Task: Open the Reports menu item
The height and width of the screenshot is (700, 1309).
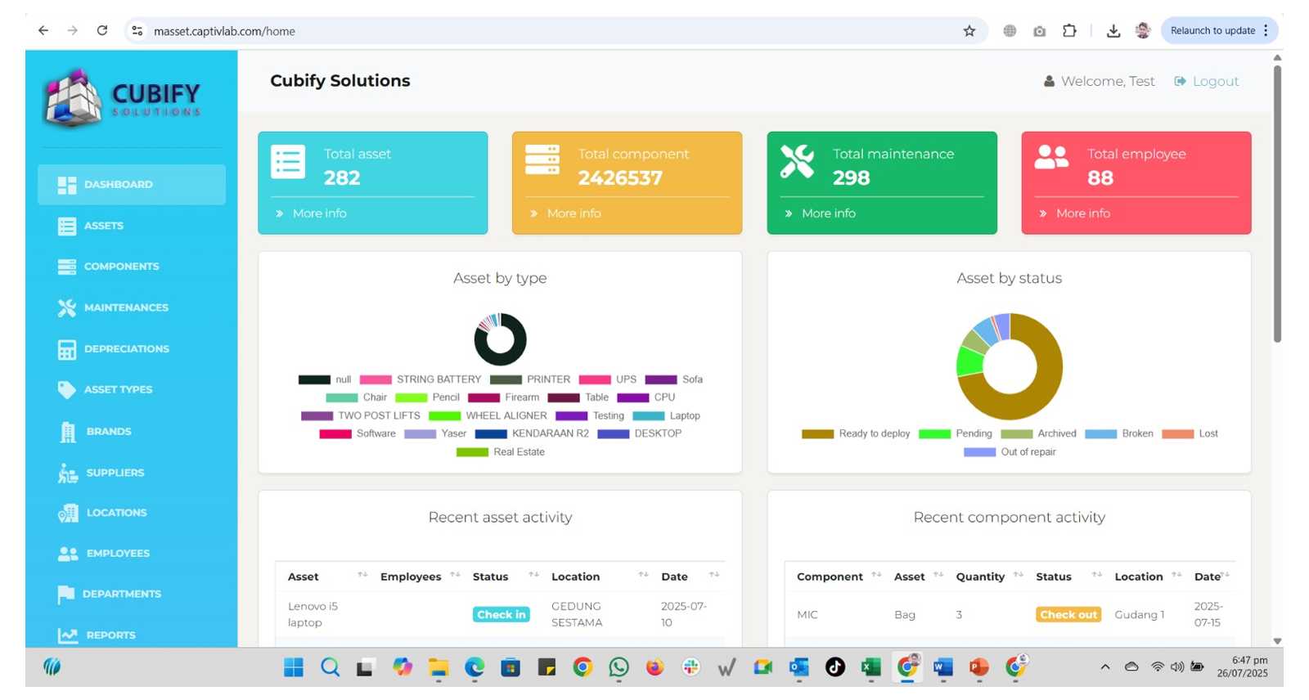Action: point(110,635)
